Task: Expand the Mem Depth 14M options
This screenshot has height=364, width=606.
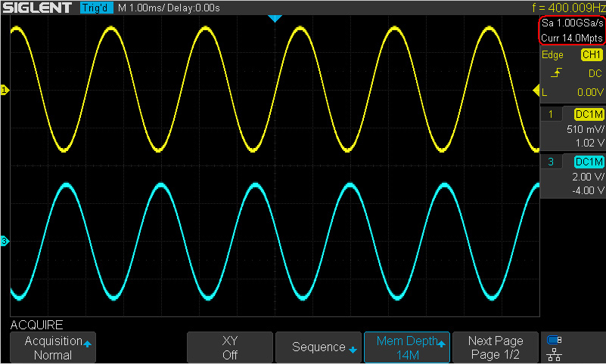Action: 407,347
